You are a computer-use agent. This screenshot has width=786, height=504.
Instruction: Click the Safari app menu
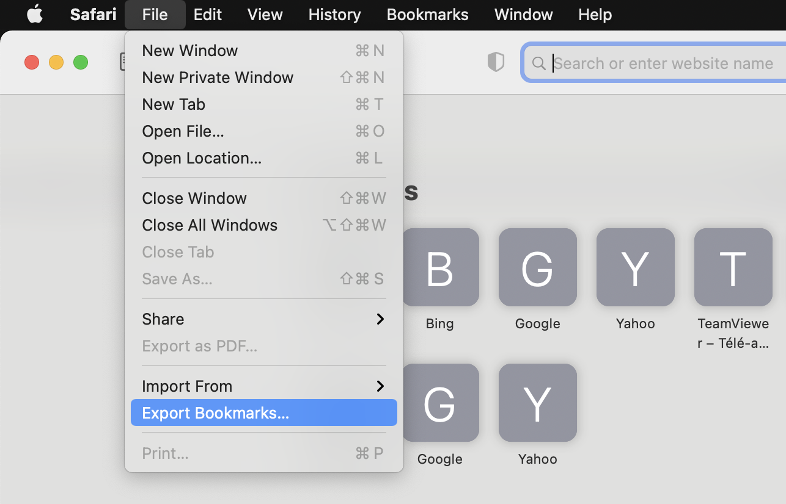[94, 14]
